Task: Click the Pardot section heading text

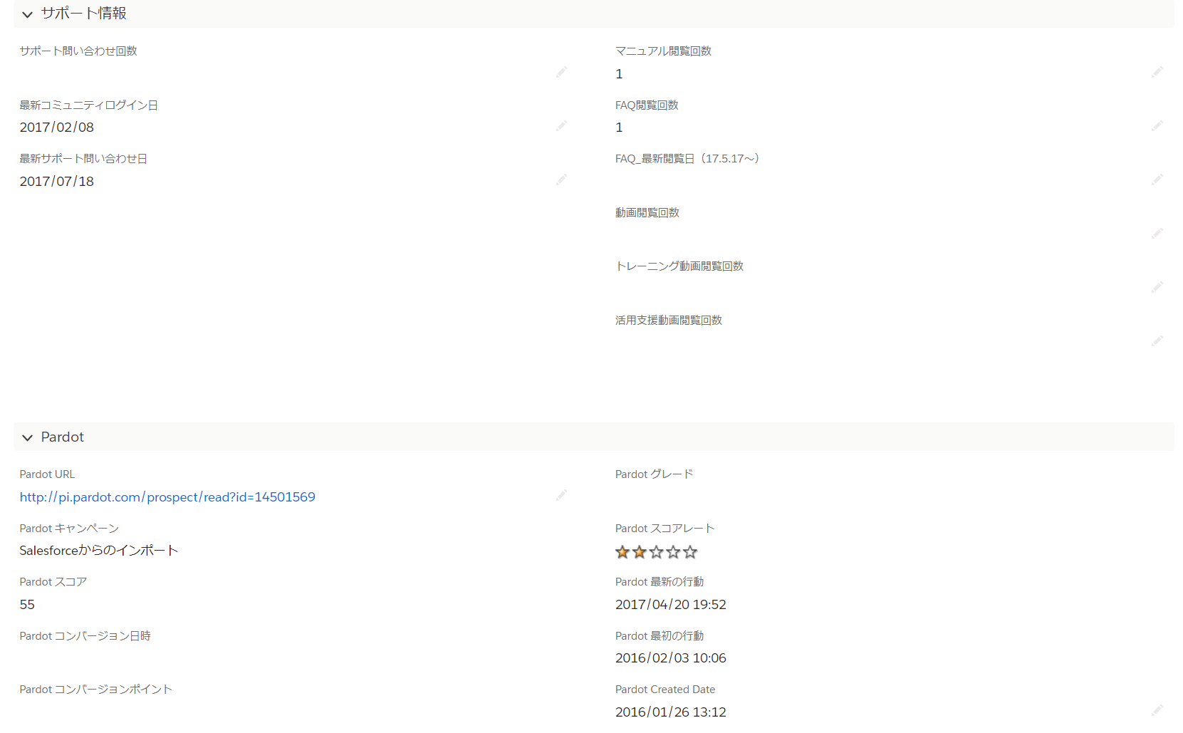Action: [x=62, y=437]
